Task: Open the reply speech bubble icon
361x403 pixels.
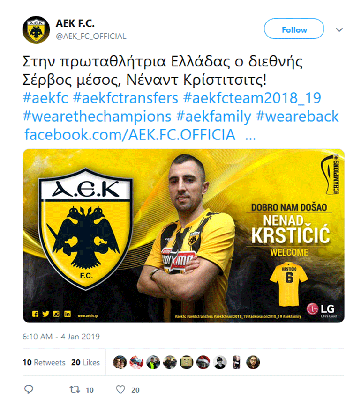Action: pos(29,389)
